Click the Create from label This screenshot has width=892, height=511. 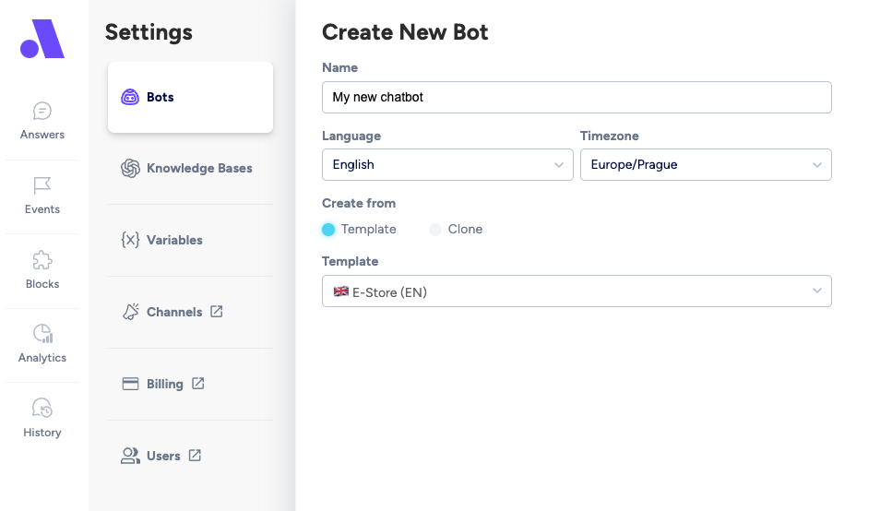pos(359,203)
